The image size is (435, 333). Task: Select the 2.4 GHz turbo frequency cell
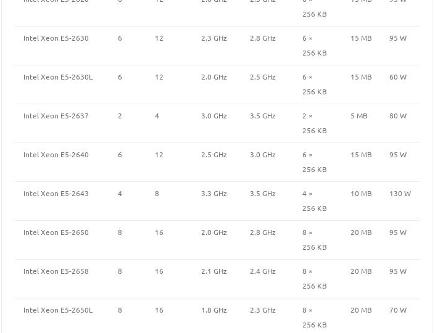tap(263, 271)
